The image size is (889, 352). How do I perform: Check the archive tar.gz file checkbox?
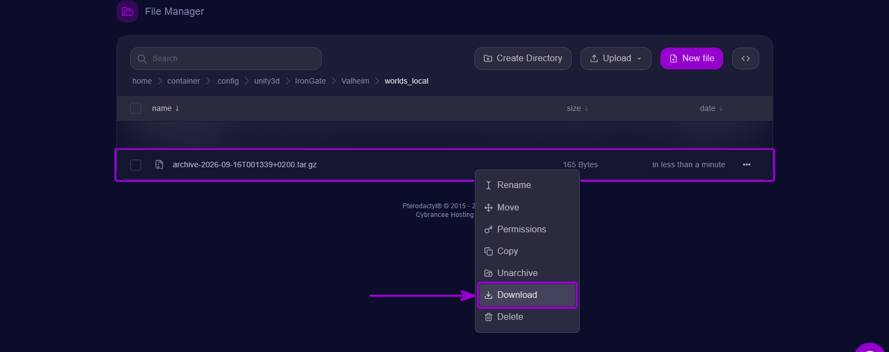(136, 165)
